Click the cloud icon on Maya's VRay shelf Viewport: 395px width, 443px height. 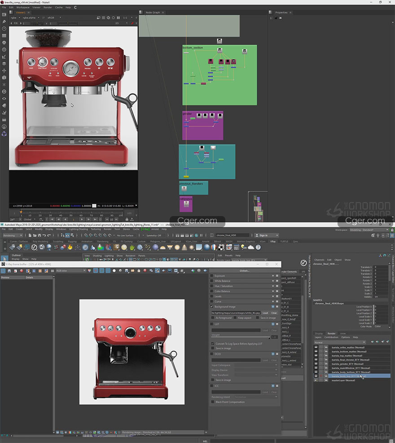[251, 248]
